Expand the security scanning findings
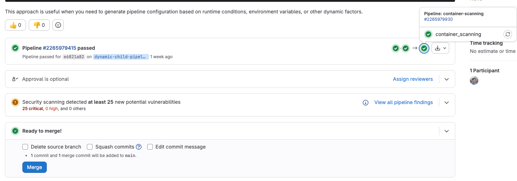Viewport: 517px width, 181px height. (x=447, y=103)
